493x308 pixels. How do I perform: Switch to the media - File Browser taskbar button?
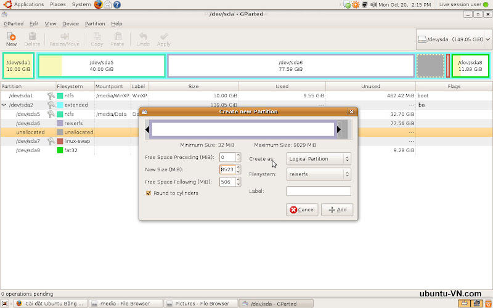pos(126,304)
